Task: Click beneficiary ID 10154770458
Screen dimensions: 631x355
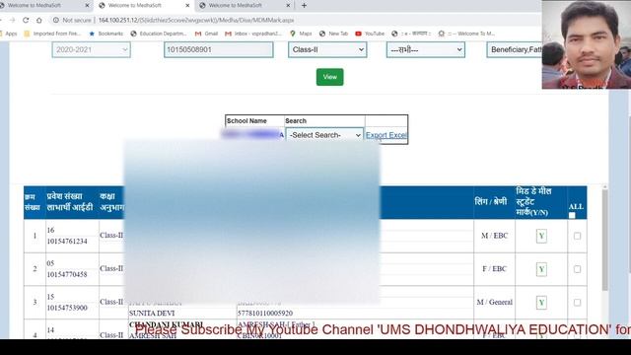Action: [x=67, y=274]
